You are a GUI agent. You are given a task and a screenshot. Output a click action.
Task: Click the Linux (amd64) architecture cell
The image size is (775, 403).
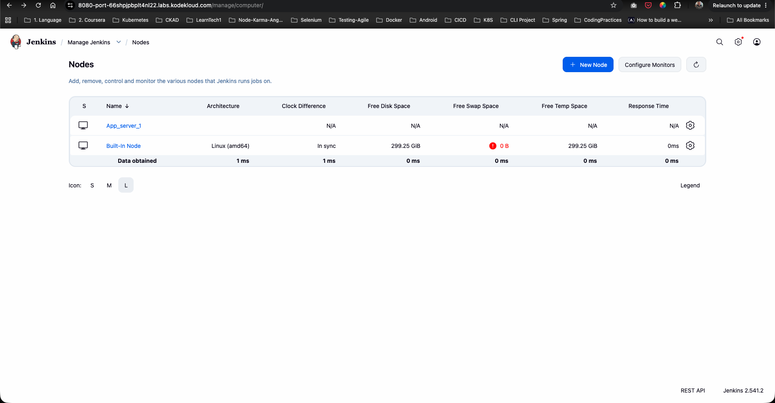230,146
